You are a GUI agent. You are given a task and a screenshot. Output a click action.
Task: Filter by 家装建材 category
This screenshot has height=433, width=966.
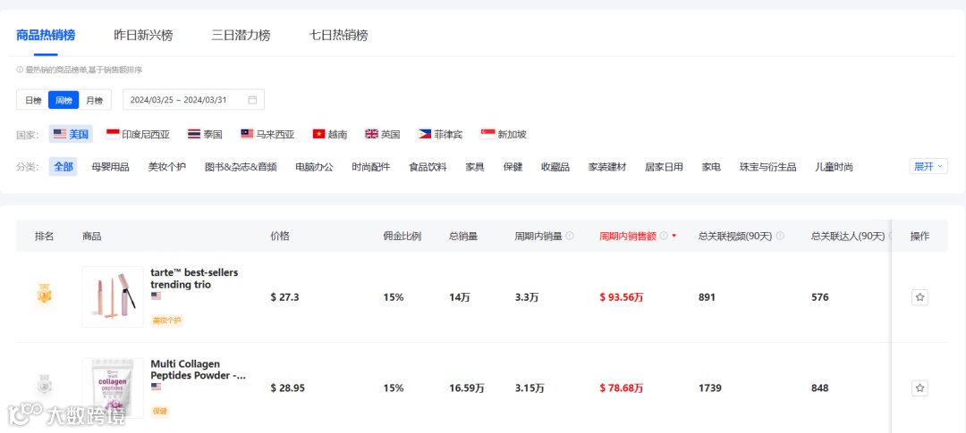[606, 167]
